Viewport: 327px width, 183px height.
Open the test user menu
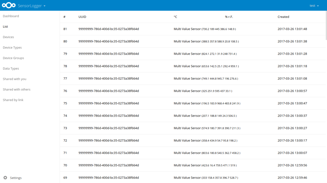pos(314,6)
